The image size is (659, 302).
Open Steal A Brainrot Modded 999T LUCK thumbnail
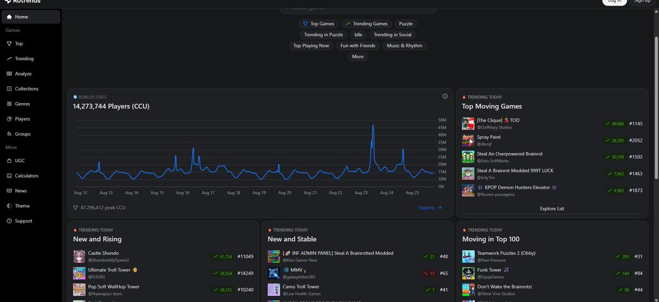coord(468,174)
